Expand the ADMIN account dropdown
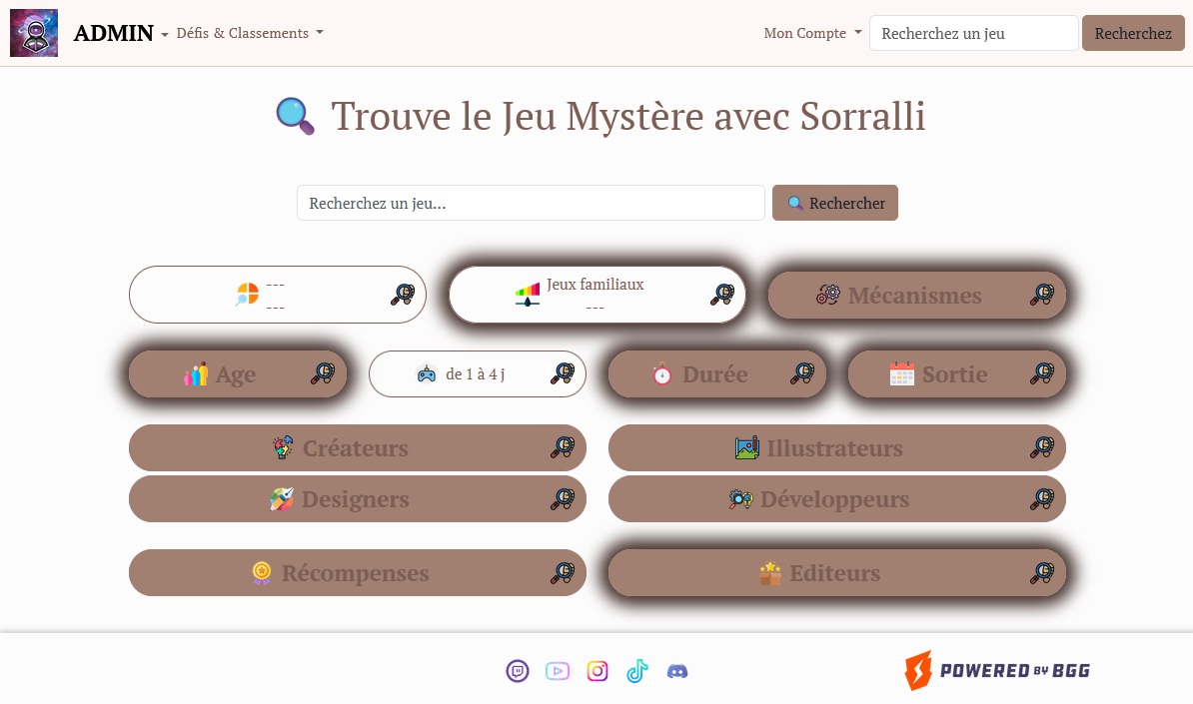The height and width of the screenshot is (704, 1193). click(114, 33)
